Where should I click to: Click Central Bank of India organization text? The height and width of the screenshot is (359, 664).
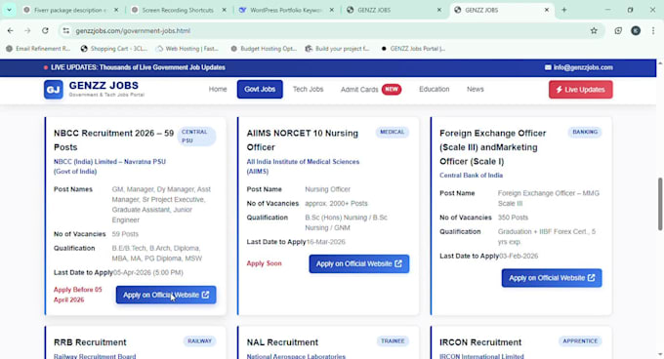(x=471, y=175)
